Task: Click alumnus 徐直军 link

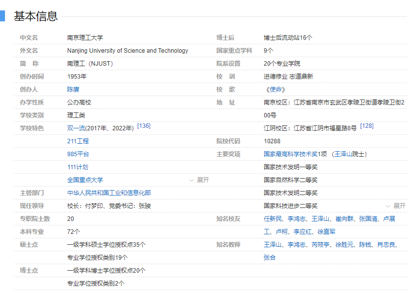Action: tap(326, 232)
